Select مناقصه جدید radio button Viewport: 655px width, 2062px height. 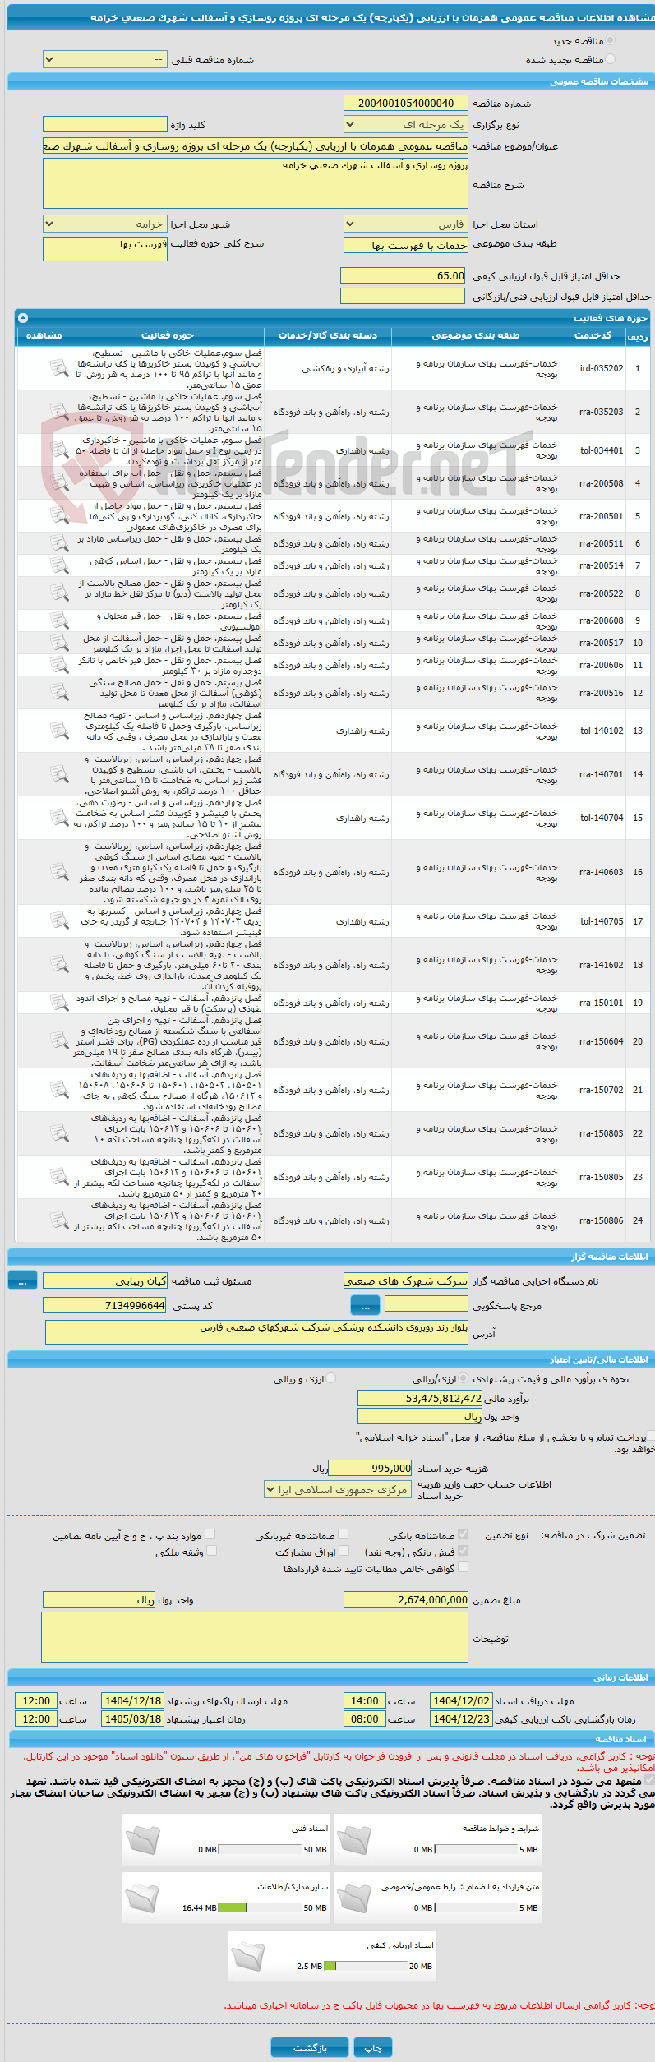click(x=609, y=39)
